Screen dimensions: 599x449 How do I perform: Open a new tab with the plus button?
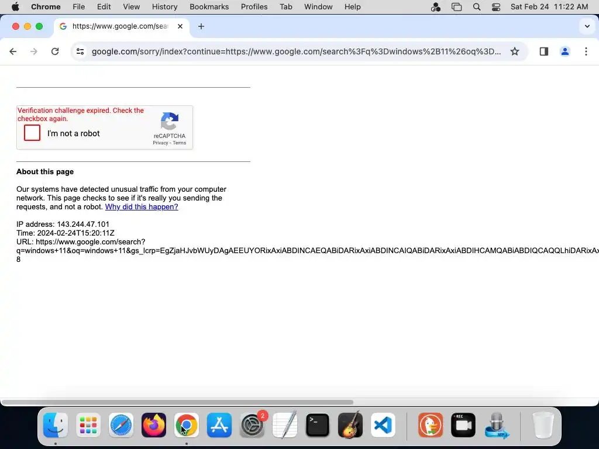coord(201,26)
